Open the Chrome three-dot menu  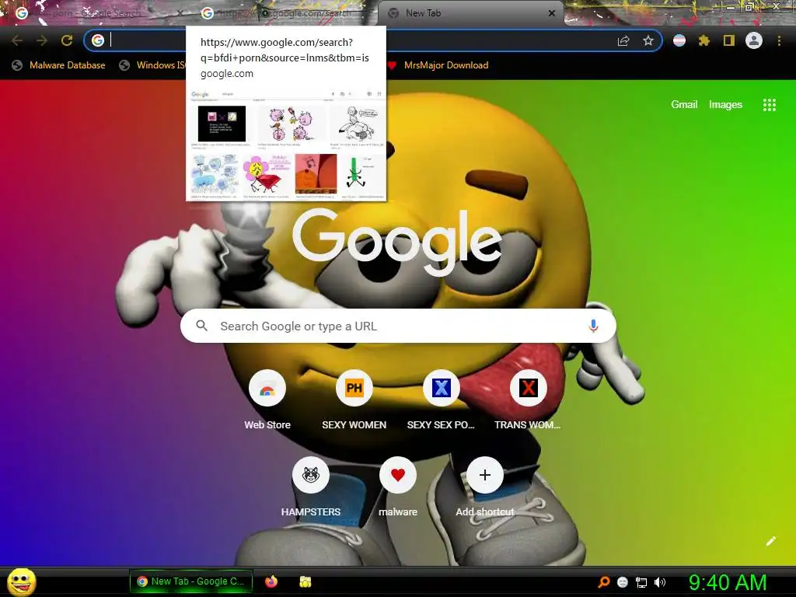point(779,40)
